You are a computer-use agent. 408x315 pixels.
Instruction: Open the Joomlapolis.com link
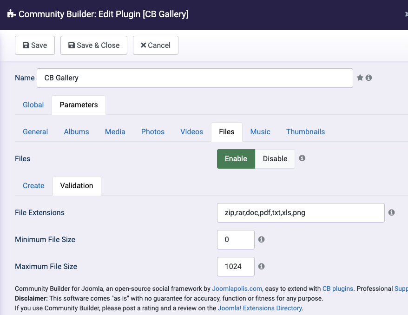point(237,289)
